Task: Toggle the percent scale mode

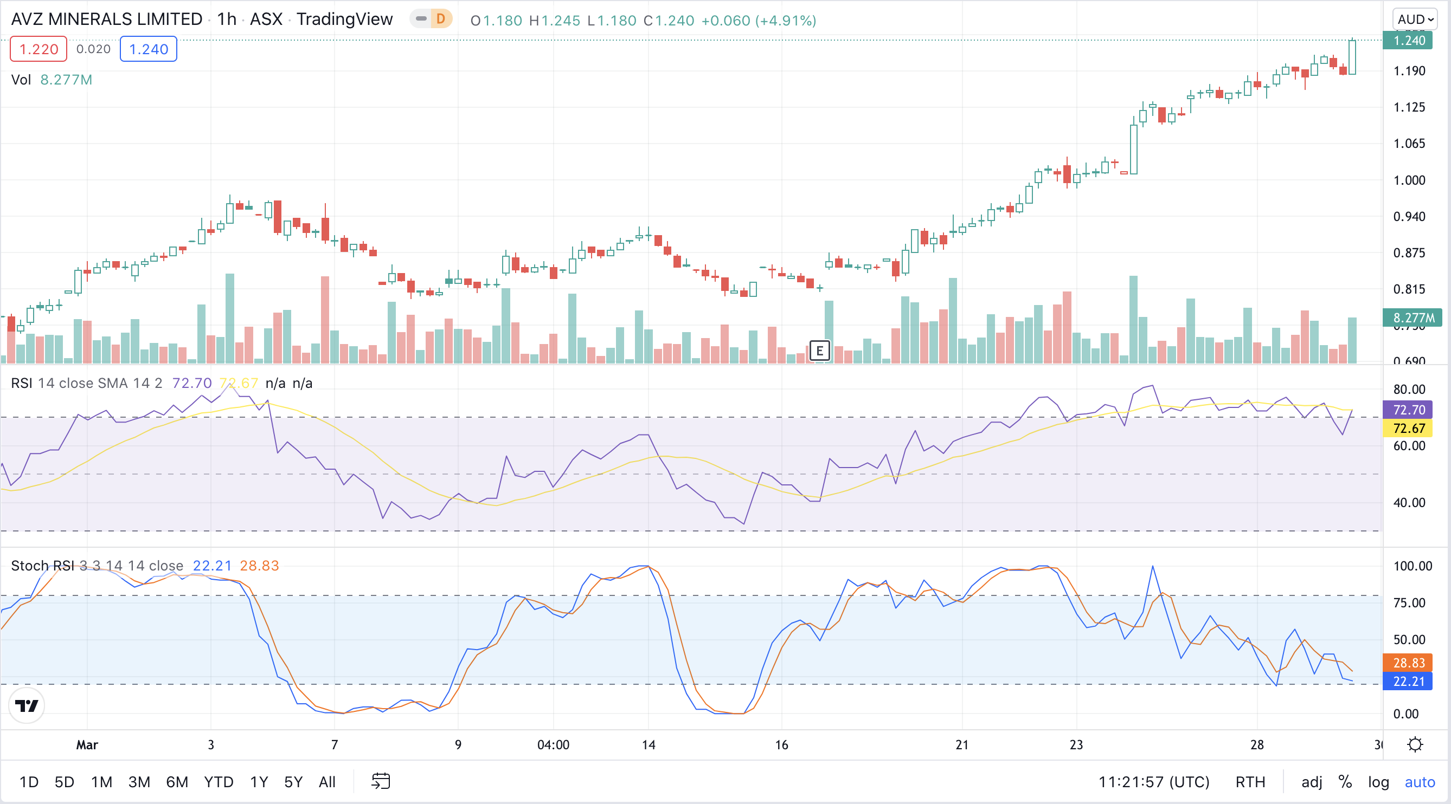Action: [1345, 781]
